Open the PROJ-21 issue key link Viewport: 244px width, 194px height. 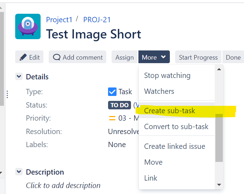[x=97, y=19]
